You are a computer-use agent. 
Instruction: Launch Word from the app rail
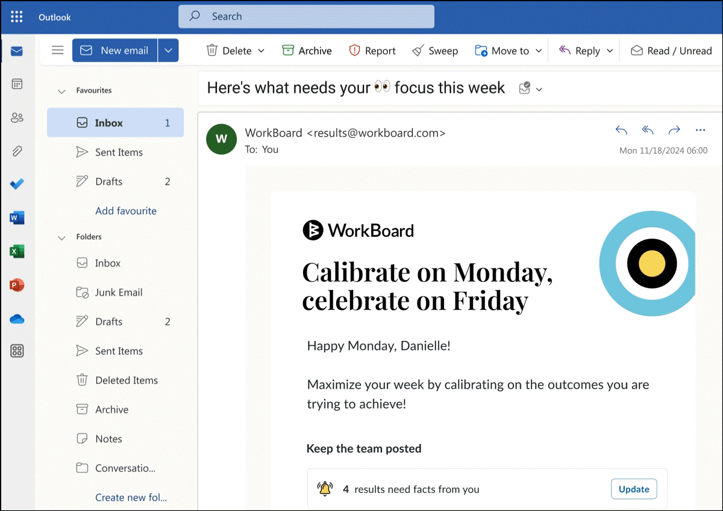click(x=17, y=218)
